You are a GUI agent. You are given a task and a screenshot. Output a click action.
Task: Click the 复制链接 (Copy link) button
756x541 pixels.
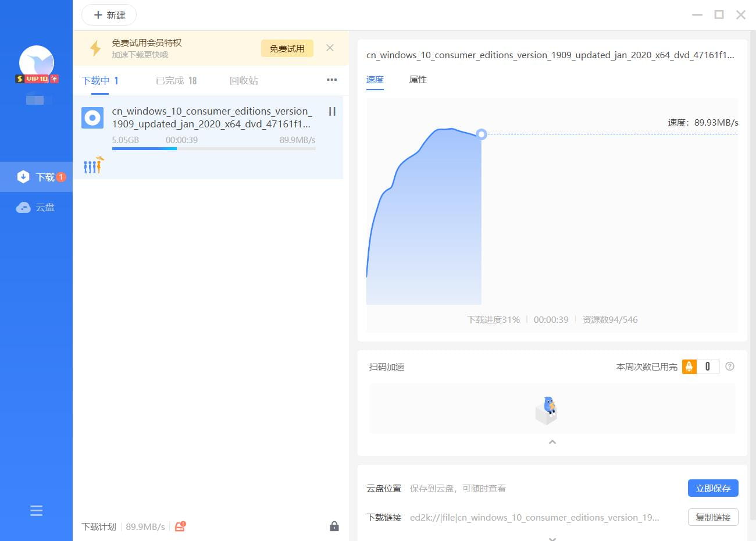(x=712, y=517)
